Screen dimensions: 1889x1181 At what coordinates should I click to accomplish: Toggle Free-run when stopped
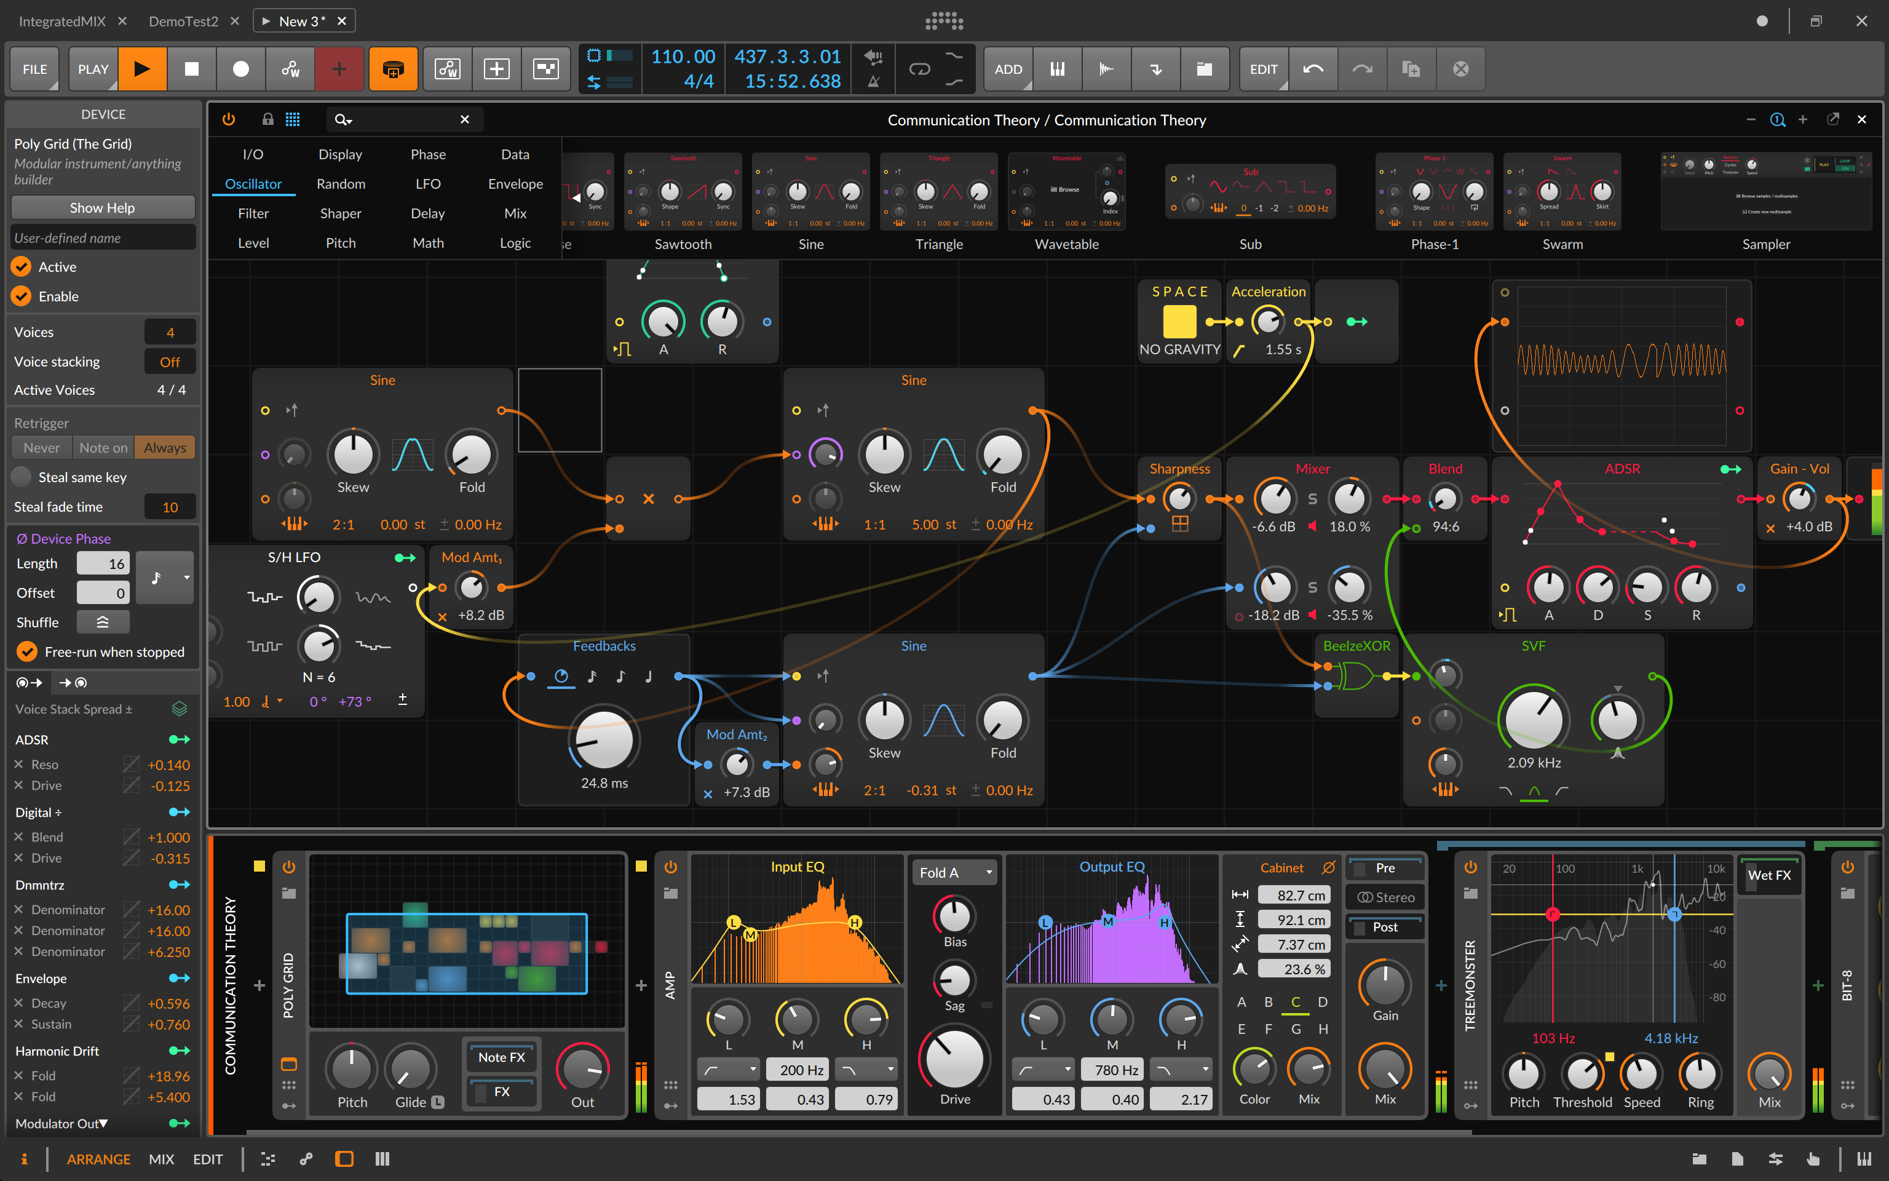pos(28,651)
